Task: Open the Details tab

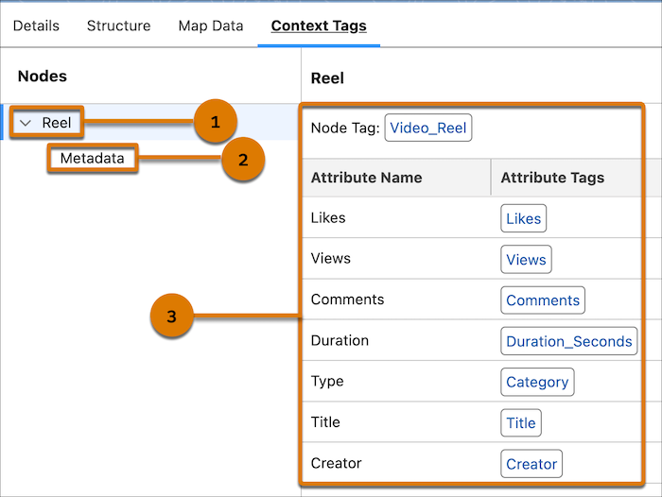Action: [x=36, y=26]
